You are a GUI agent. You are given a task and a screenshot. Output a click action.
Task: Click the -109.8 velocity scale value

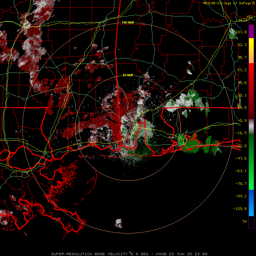click(x=240, y=209)
